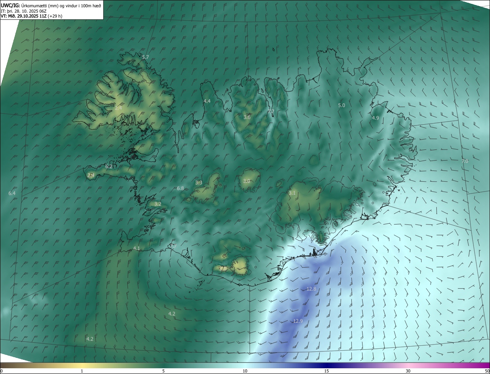Click the title text 'Úrkomumætti (mm) og vindur í 100m hæð'

[x=61, y=5]
